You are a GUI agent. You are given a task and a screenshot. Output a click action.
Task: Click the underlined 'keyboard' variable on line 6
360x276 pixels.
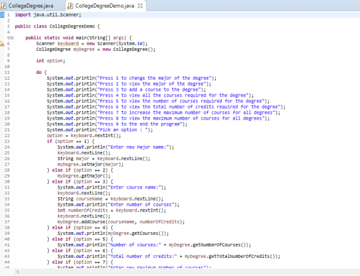[68, 44]
